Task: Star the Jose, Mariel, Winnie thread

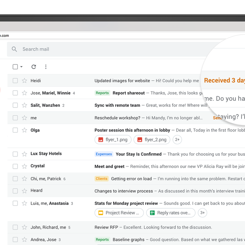Action: click(x=24, y=93)
